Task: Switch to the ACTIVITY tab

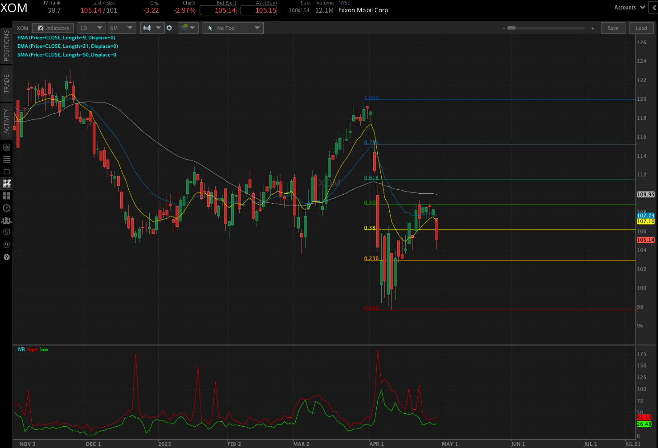Action: (x=6, y=121)
